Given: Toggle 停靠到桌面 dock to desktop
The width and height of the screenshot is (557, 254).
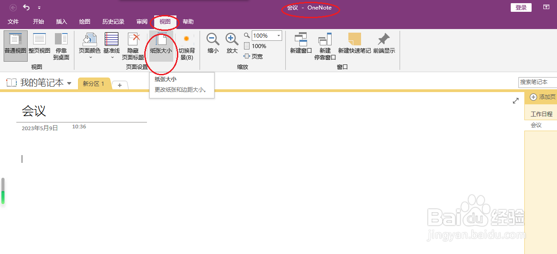Looking at the screenshot, I should coord(61,46).
